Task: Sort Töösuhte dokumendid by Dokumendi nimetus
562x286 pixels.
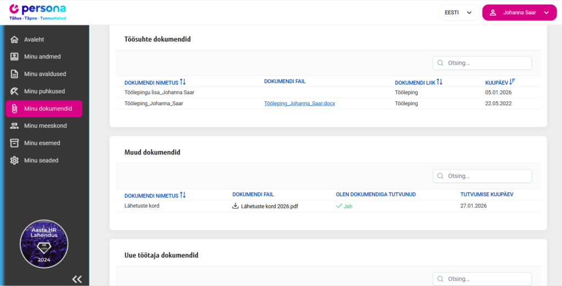Action: 183,82
